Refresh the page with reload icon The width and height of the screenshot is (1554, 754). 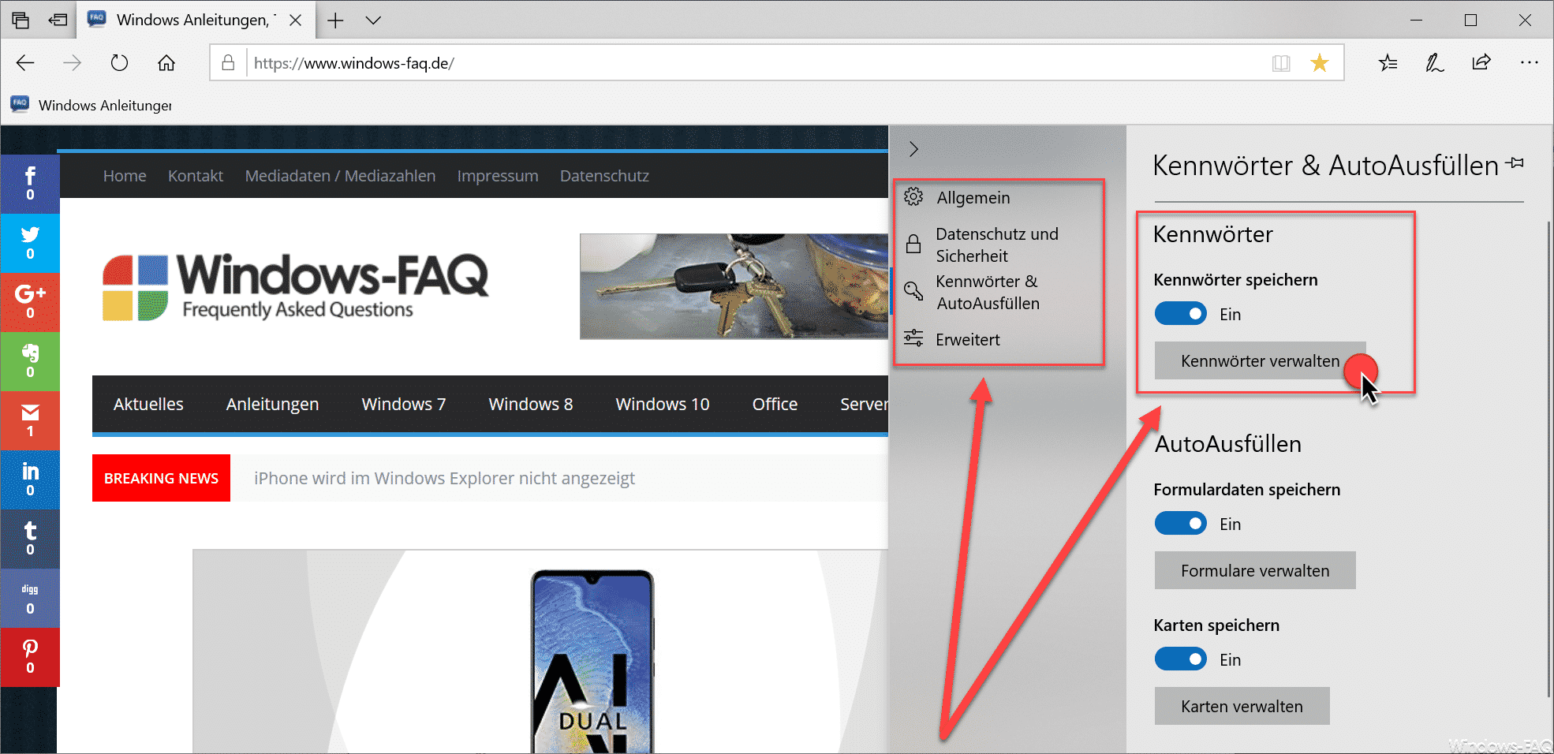pos(119,63)
